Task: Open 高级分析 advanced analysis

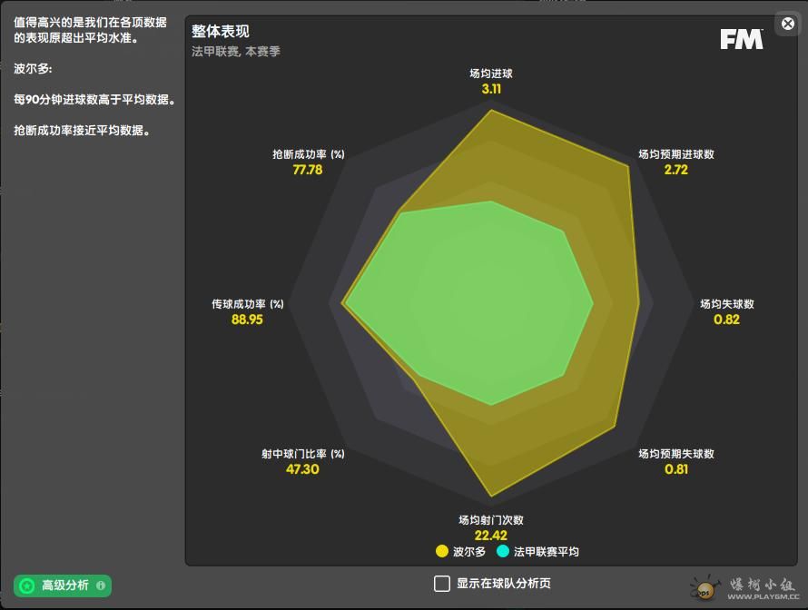Action: point(64,585)
